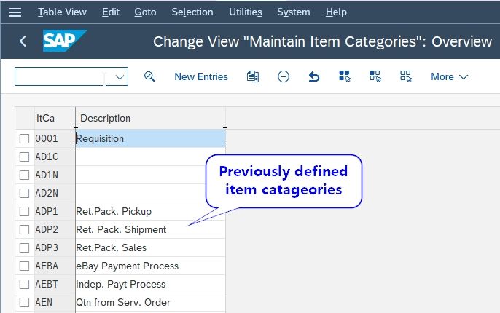The width and height of the screenshot is (500, 313).
Task: Click the New Entries button
Action: pos(201,76)
